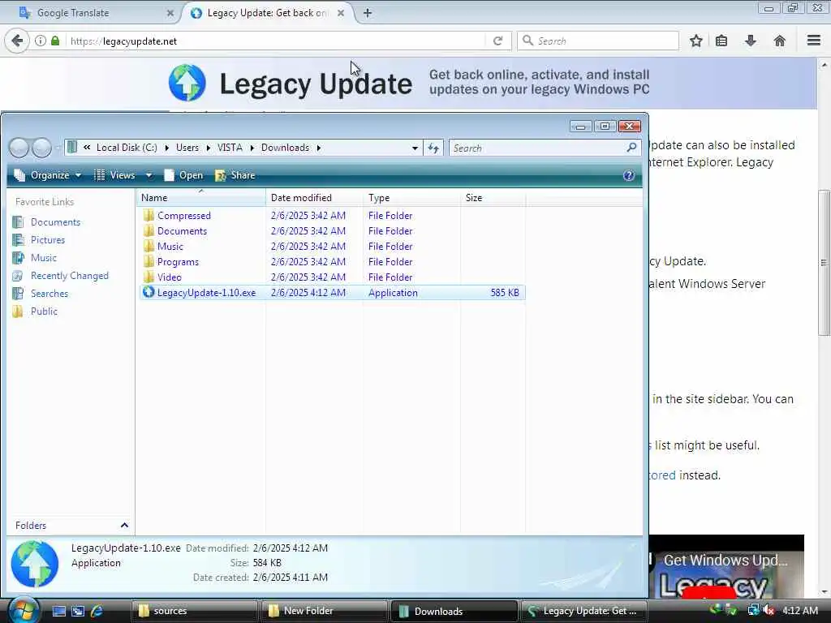Click Downloads breadcrumb segment

pos(285,148)
